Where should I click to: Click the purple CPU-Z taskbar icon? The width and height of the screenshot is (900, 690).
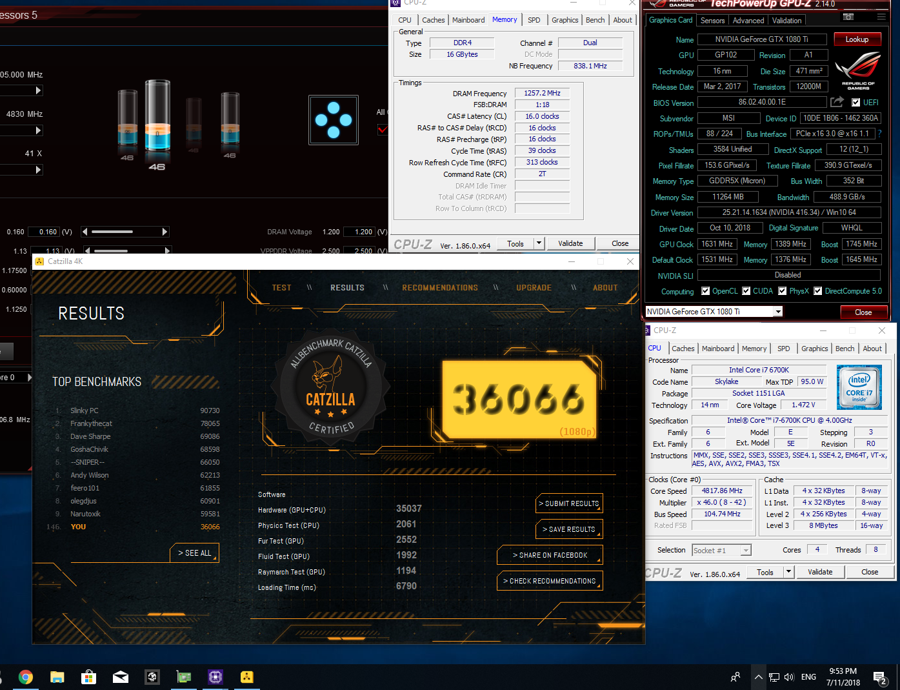pyautogui.click(x=215, y=676)
